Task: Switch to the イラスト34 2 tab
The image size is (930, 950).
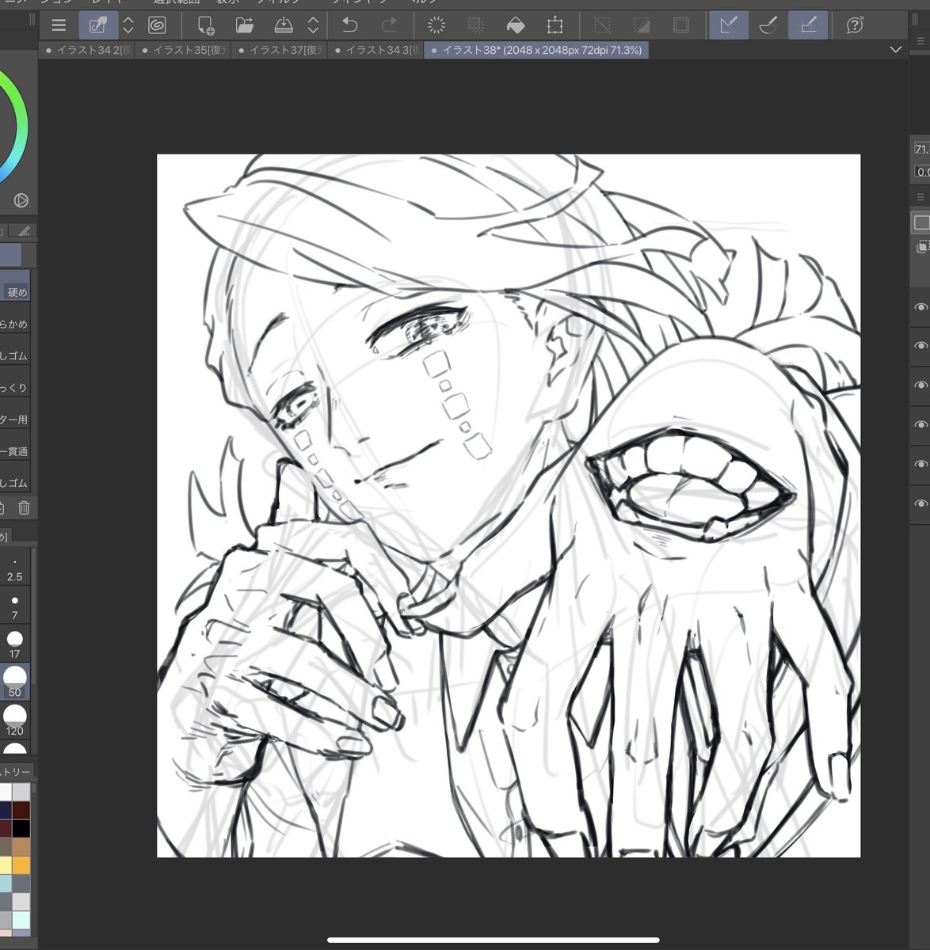Action: (87, 51)
